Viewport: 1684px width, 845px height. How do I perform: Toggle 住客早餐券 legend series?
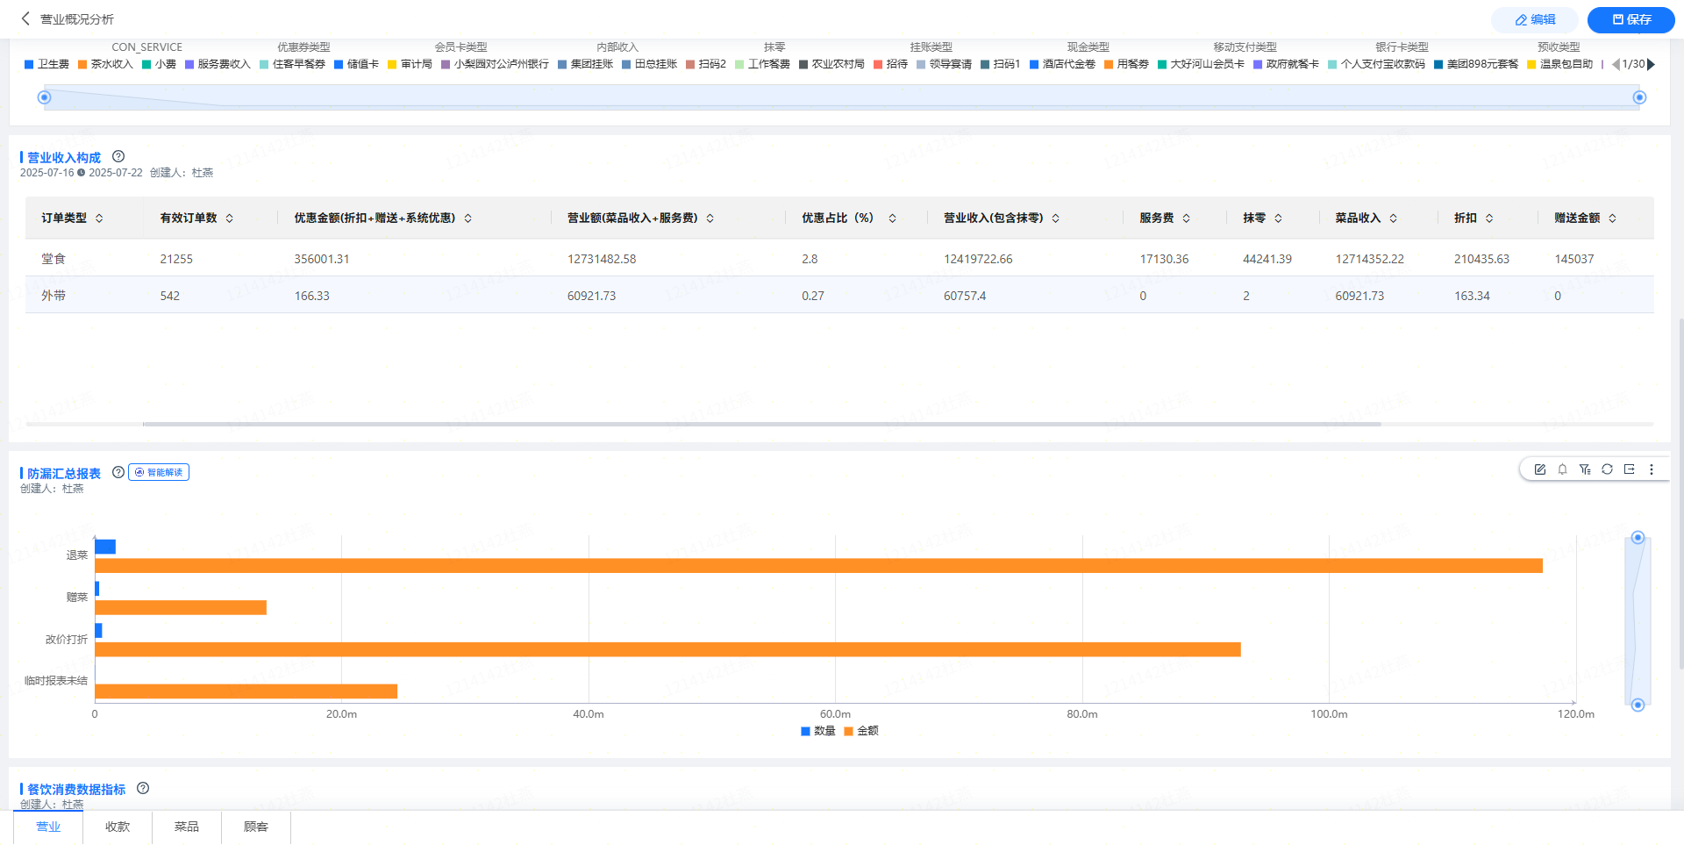292,64
